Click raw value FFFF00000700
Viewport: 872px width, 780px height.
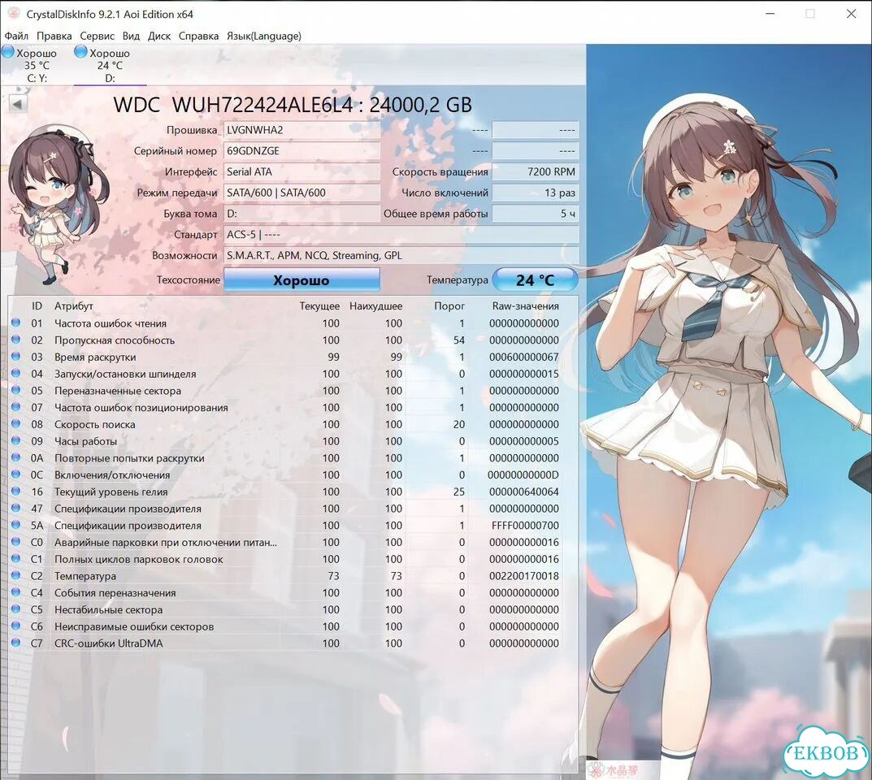coord(525,526)
